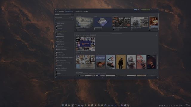Select the orange car game cover
This screenshot has height=107, width=191.
[101, 62]
